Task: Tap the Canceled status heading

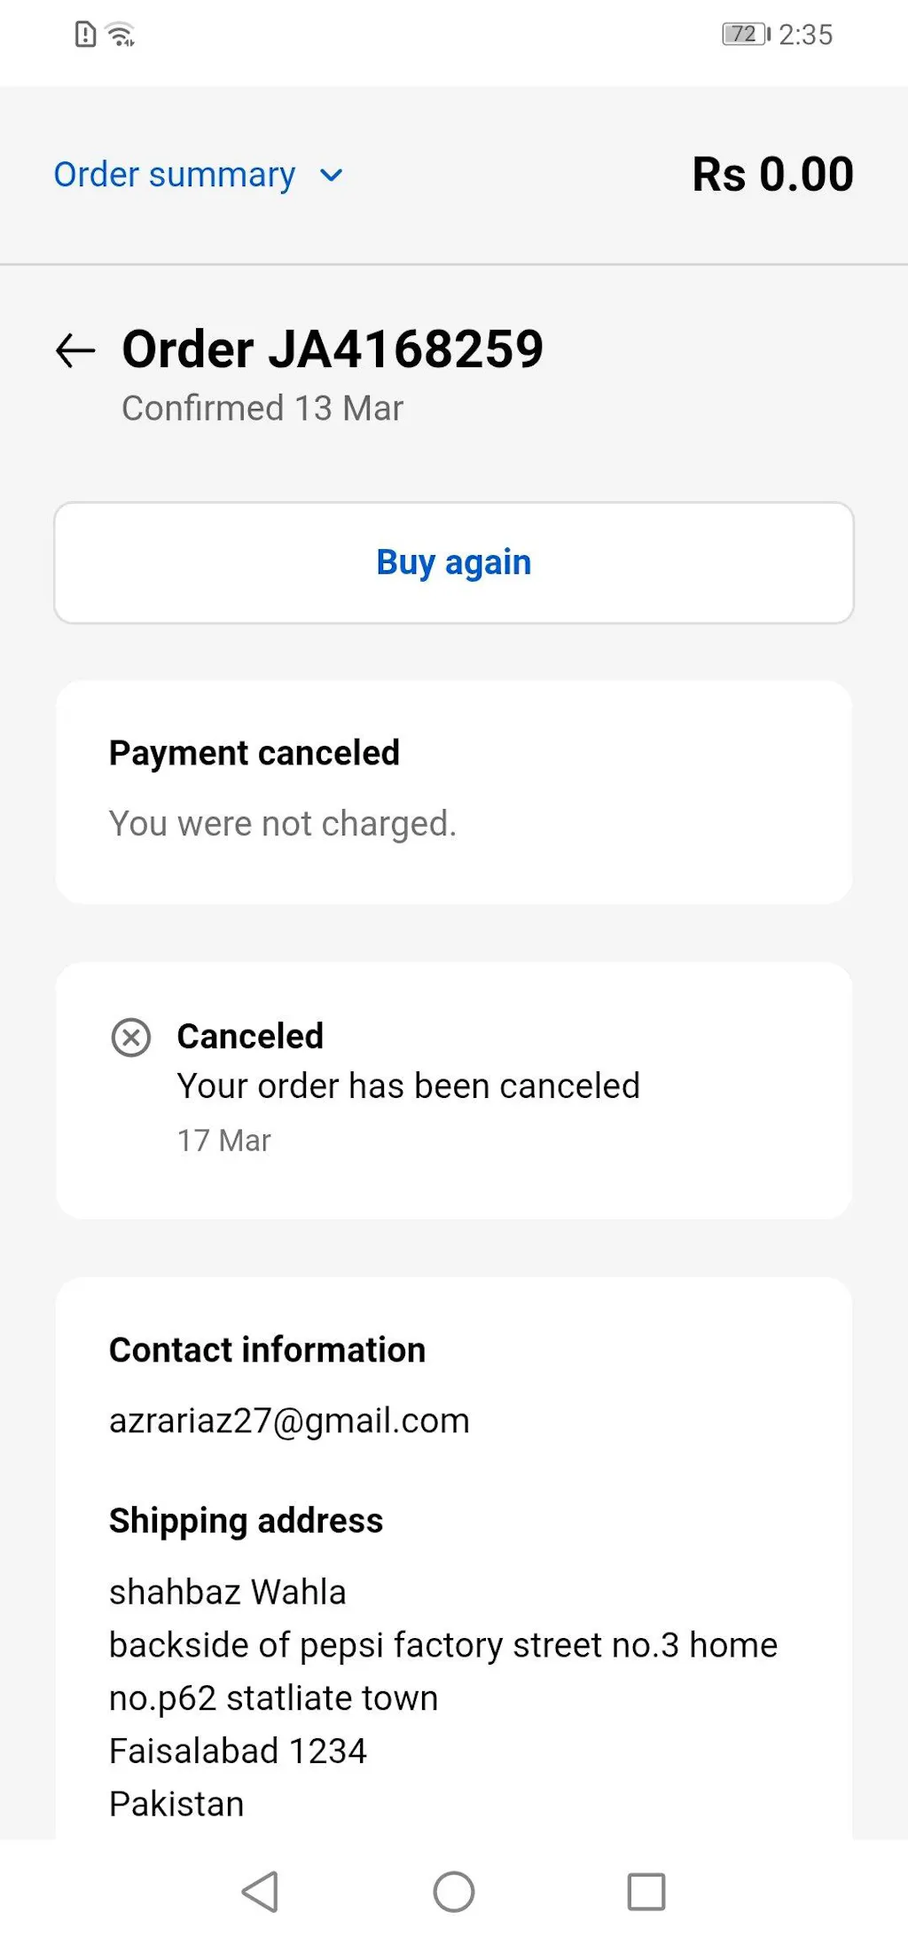Action: 250,1036
